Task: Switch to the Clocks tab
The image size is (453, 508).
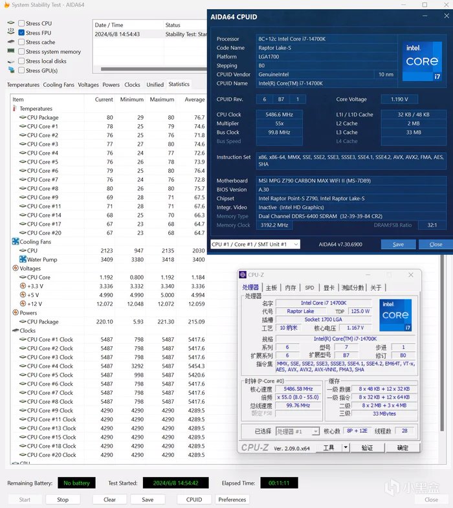Action: coord(132,85)
